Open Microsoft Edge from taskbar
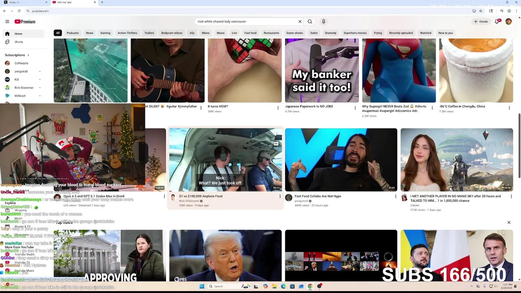The image size is (521, 293). coord(283,286)
